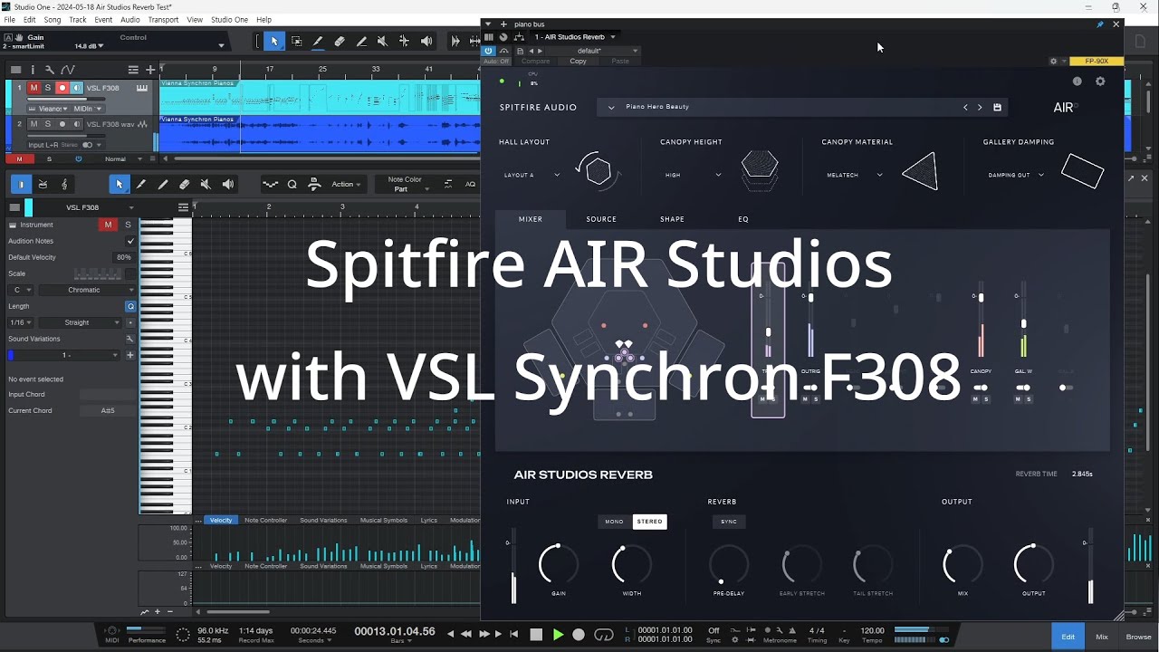The image size is (1159, 652).
Task: Toggle loop in the transport bar
Action: (603, 635)
